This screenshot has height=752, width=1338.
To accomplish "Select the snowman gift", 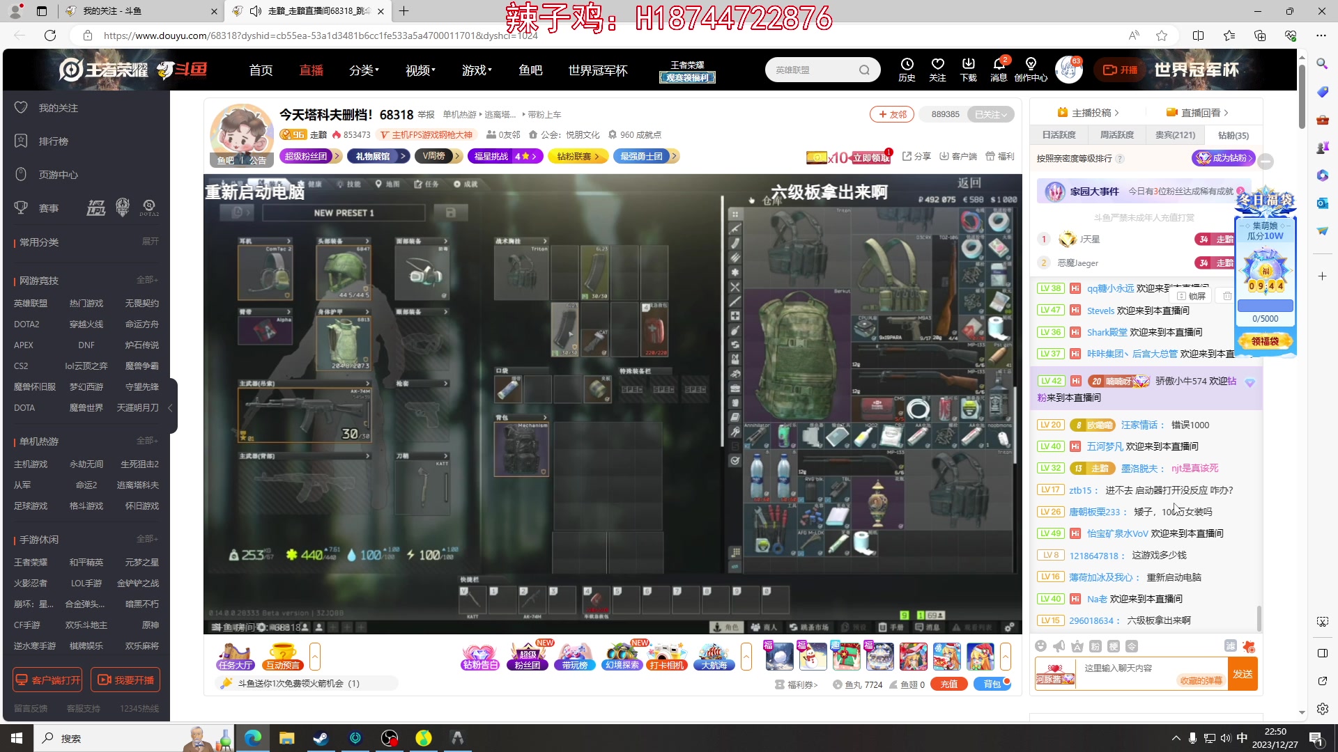I will (813, 657).
